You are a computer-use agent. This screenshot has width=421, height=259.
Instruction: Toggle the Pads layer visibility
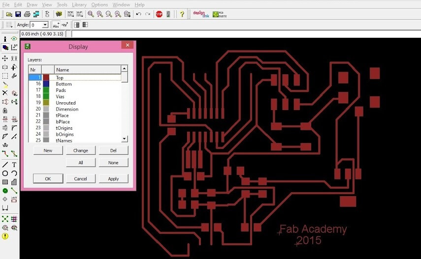point(75,90)
